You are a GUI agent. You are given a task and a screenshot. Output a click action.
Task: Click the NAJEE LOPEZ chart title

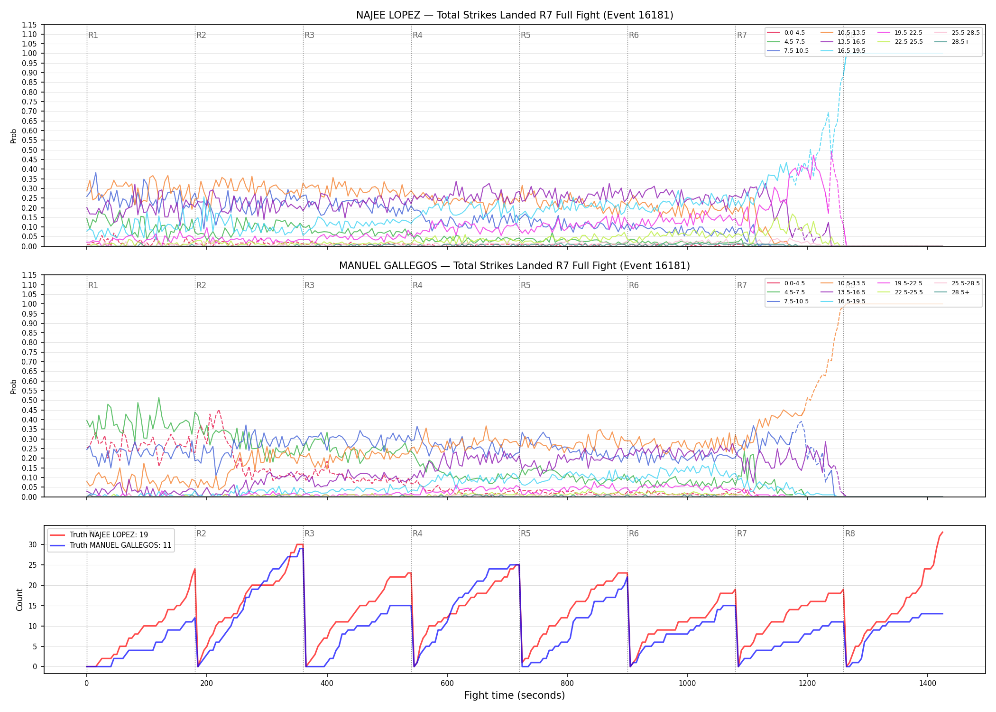tap(515, 15)
